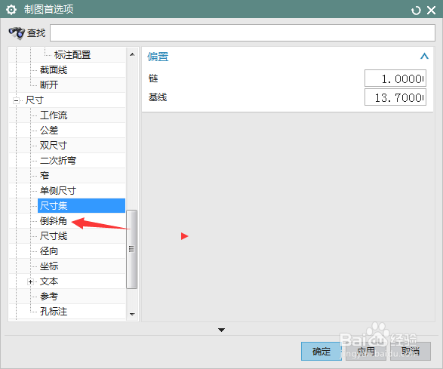Open 倒斜角 settings
The height and width of the screenshot is (369, 443).
click(54, 220)
